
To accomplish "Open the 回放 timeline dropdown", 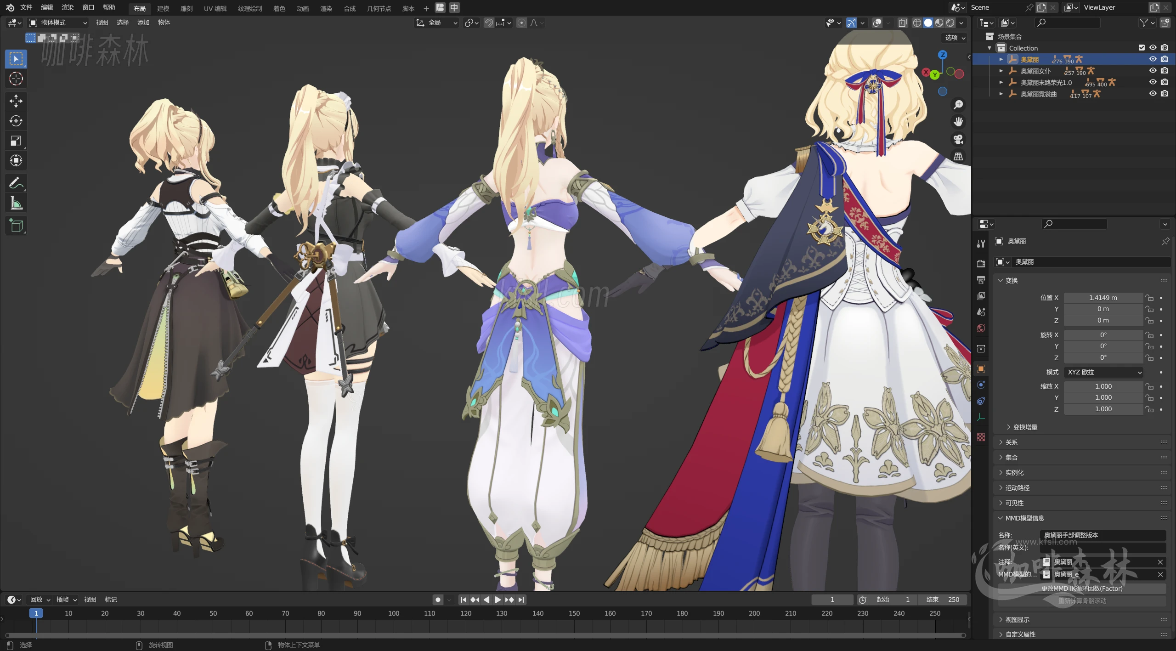I will pos(40,600).
